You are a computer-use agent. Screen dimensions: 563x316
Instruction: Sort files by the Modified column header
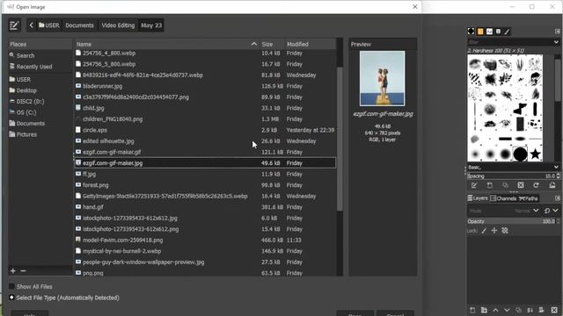click(x=311, y=44)
